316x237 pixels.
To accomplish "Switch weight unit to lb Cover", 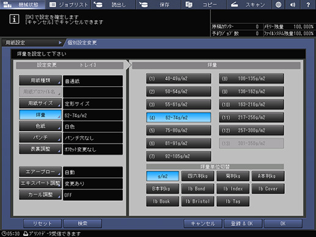I will (268, 189).
